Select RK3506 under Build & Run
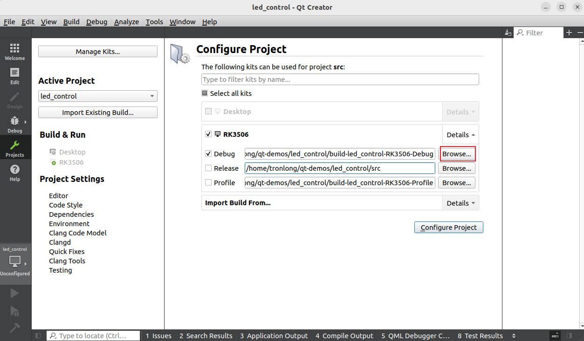 click(71, 162)
